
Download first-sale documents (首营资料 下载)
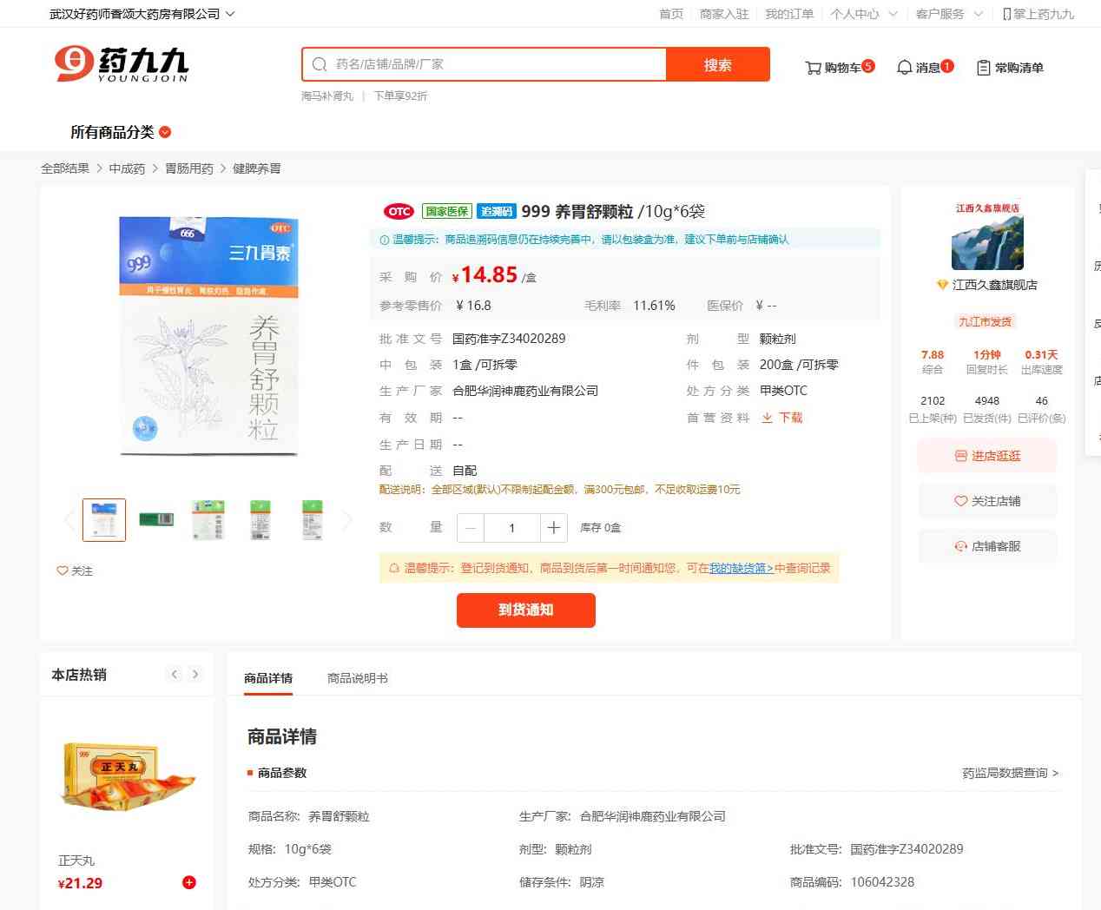click(x=782, y=418)
